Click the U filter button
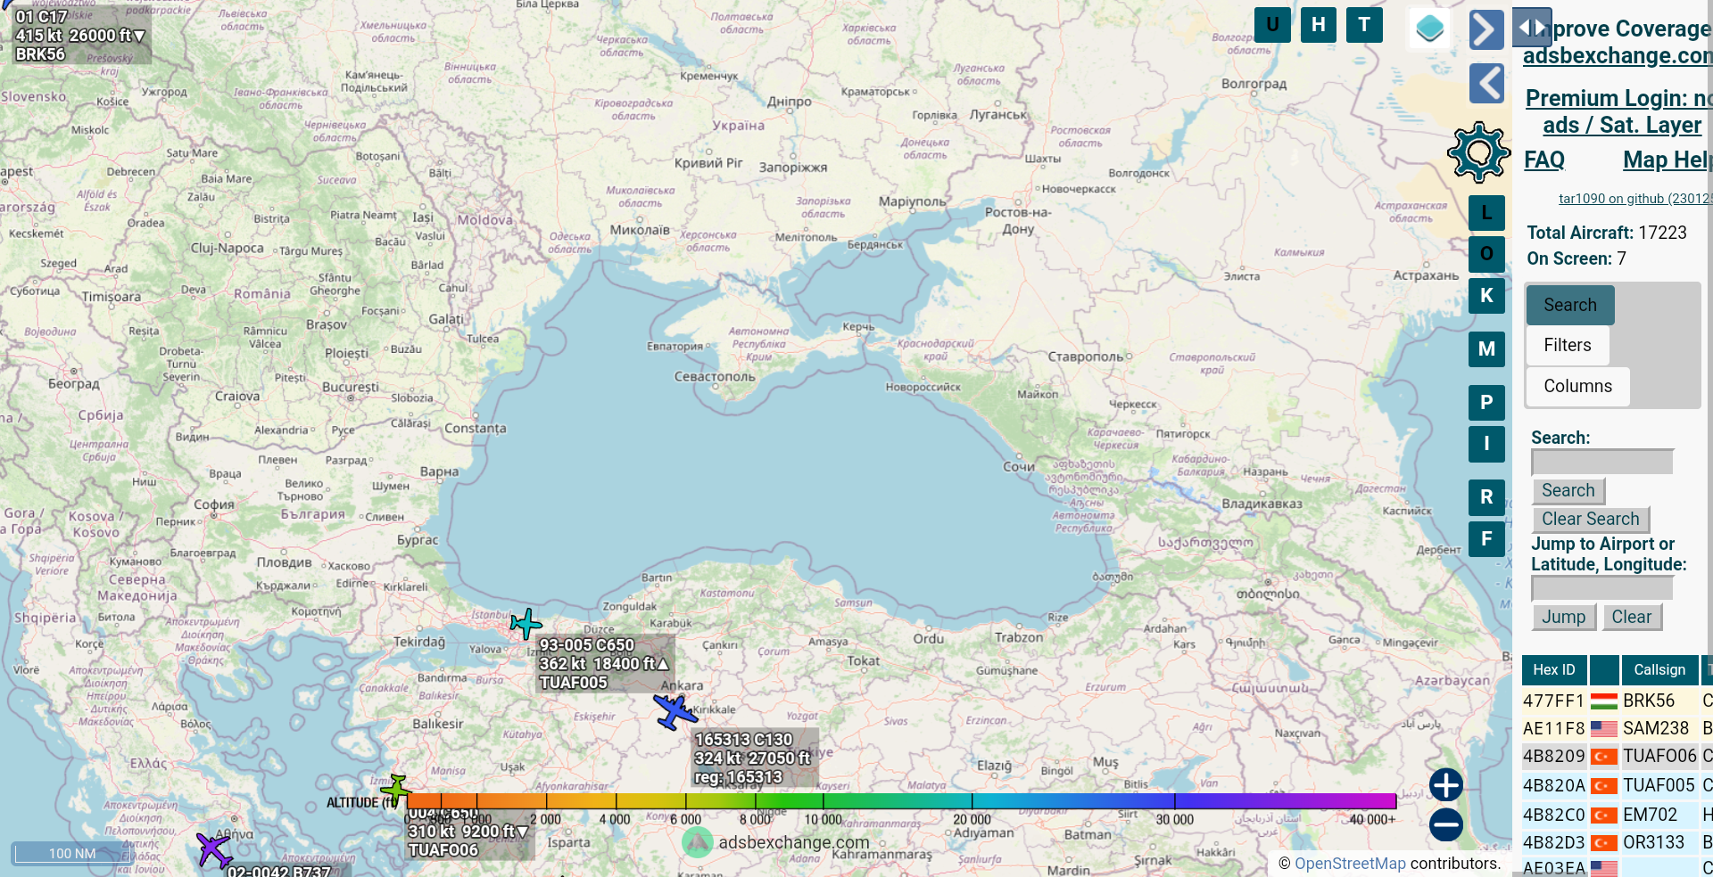This screenshot has height=877, width=1713. coord(1272,25)
